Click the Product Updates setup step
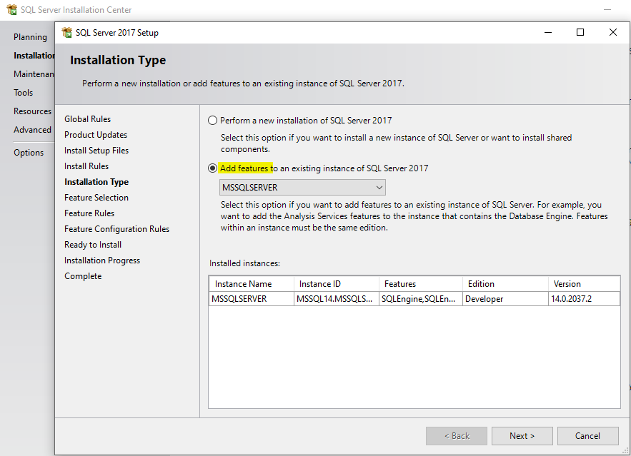This screenshot has width=631, height=456. 96,135
